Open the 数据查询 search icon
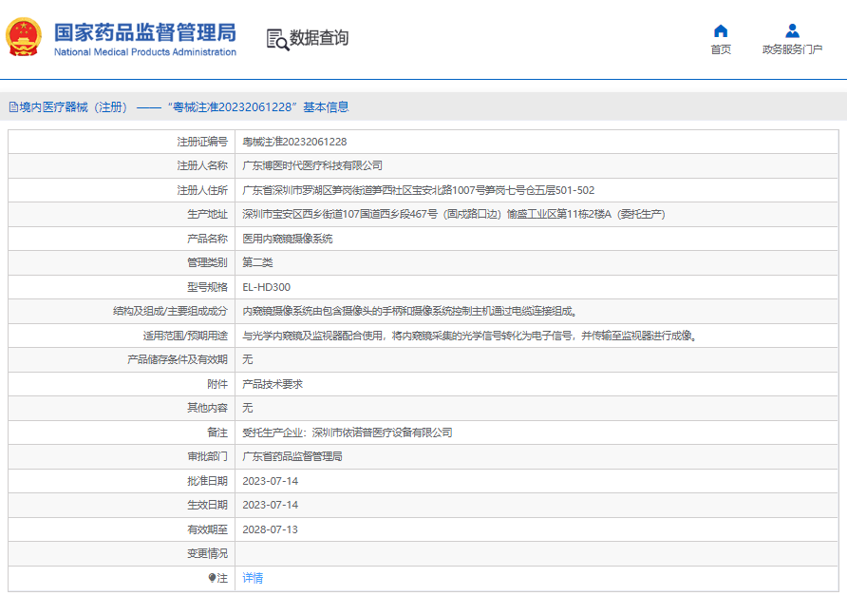Image resolution: width=847 pixels, height=596 pixels. coord(277,40)
